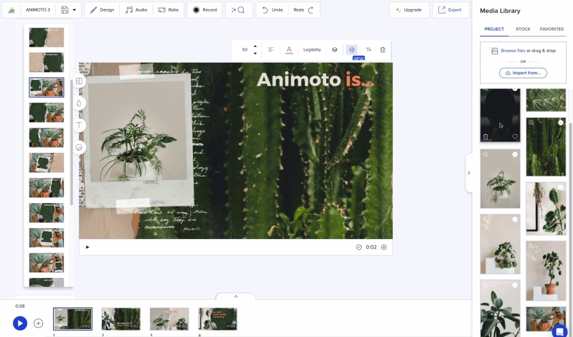Increase block duration with plus icon
Screen dimensions: 573x337
coord(384,247)
